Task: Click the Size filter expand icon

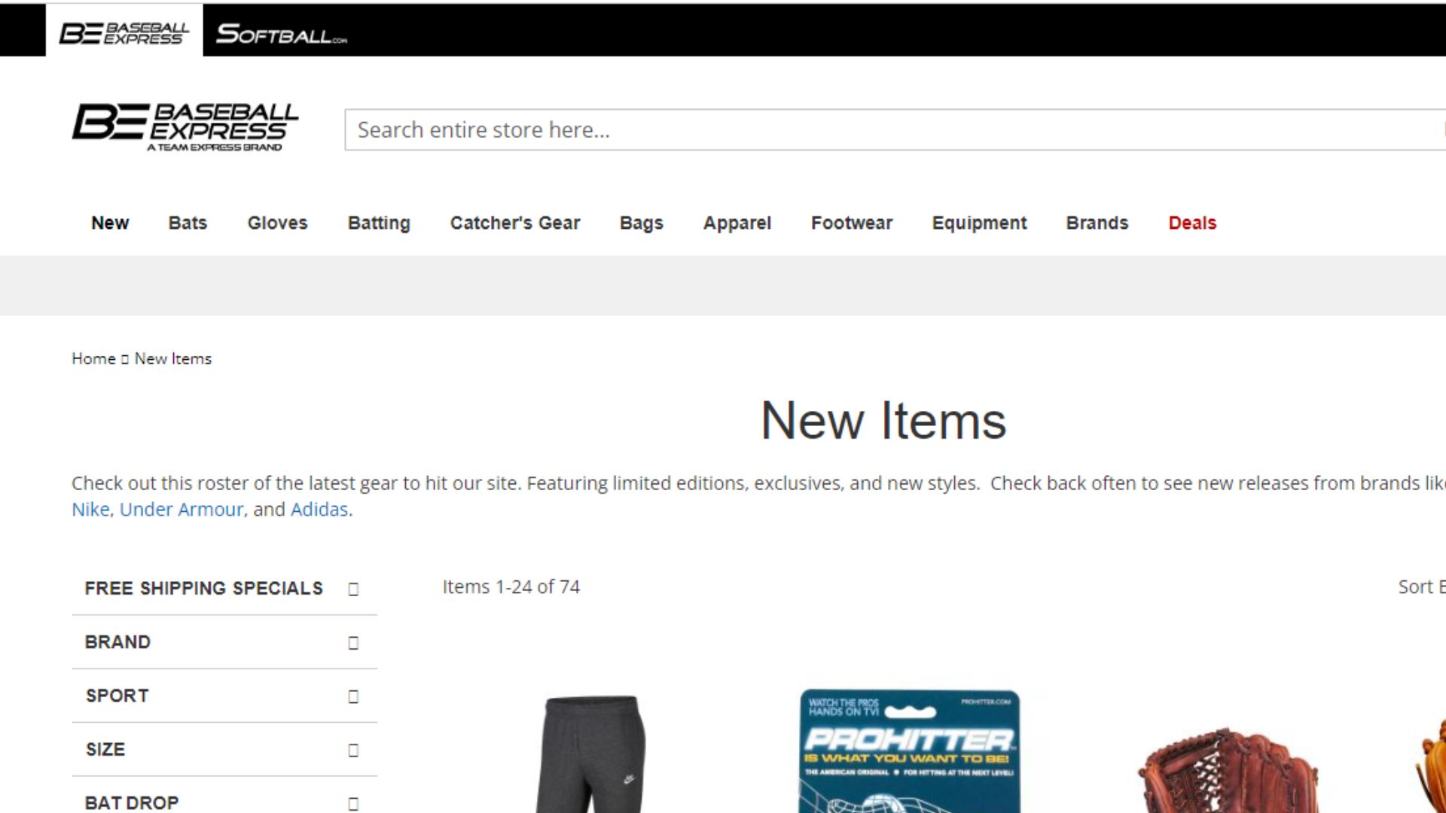Action: (x=353, y=751)
